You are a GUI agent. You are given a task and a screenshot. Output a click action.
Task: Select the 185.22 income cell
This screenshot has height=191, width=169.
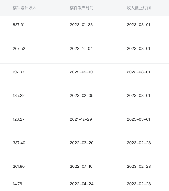coord(19,96)
